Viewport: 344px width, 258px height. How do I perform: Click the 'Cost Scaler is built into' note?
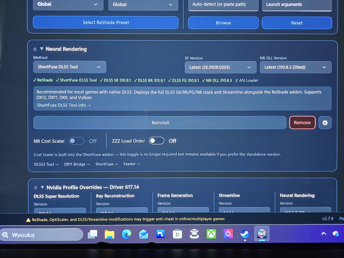point(157,154)
